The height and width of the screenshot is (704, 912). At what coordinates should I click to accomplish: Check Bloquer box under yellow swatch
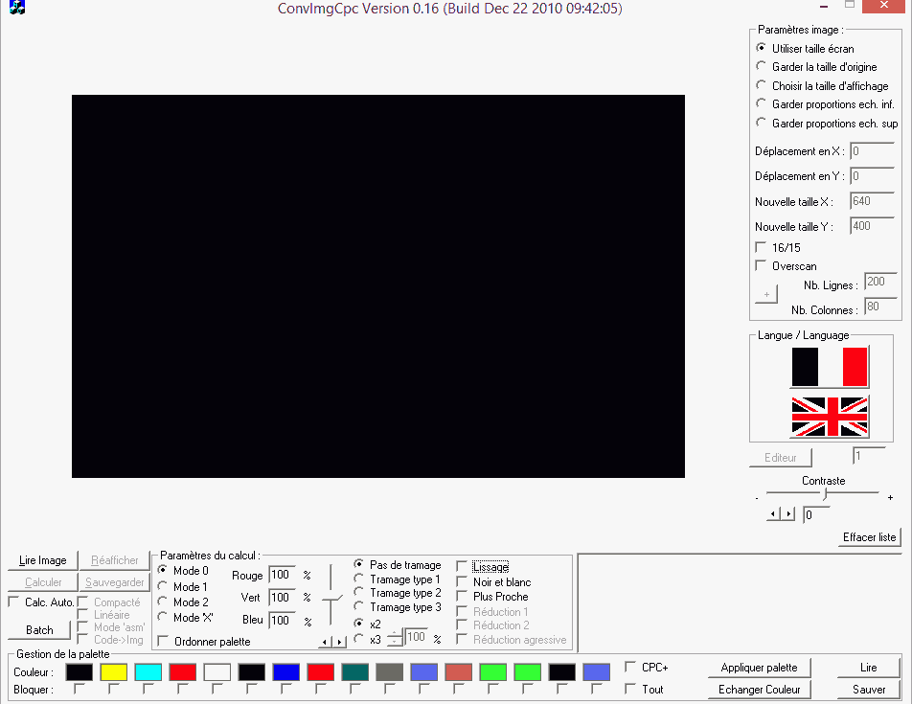[113, 689]
